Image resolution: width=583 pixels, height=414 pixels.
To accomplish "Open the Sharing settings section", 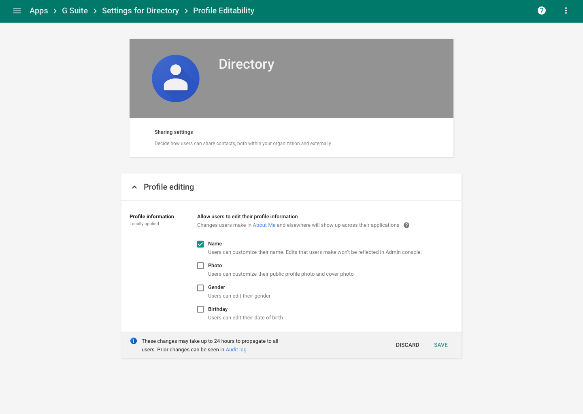I will click(x=174, y=132).
